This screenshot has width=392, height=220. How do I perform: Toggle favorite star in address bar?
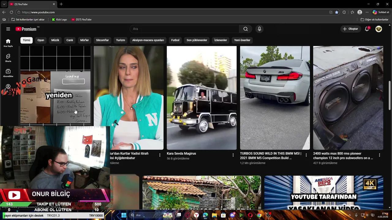tap(337, 12)
